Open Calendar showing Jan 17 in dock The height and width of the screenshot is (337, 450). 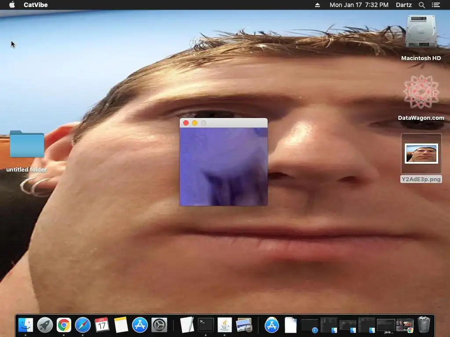tap(102, 325)
